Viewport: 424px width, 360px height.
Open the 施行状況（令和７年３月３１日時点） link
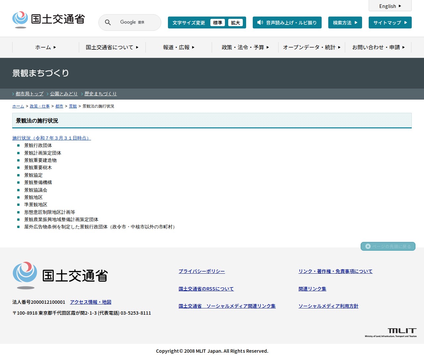[x=51, y=138]
